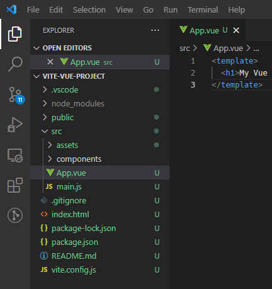The height and width of the screenshot is (289, 272).
Task: Click the braces icon beside package.json
Action: coord(44,242)
